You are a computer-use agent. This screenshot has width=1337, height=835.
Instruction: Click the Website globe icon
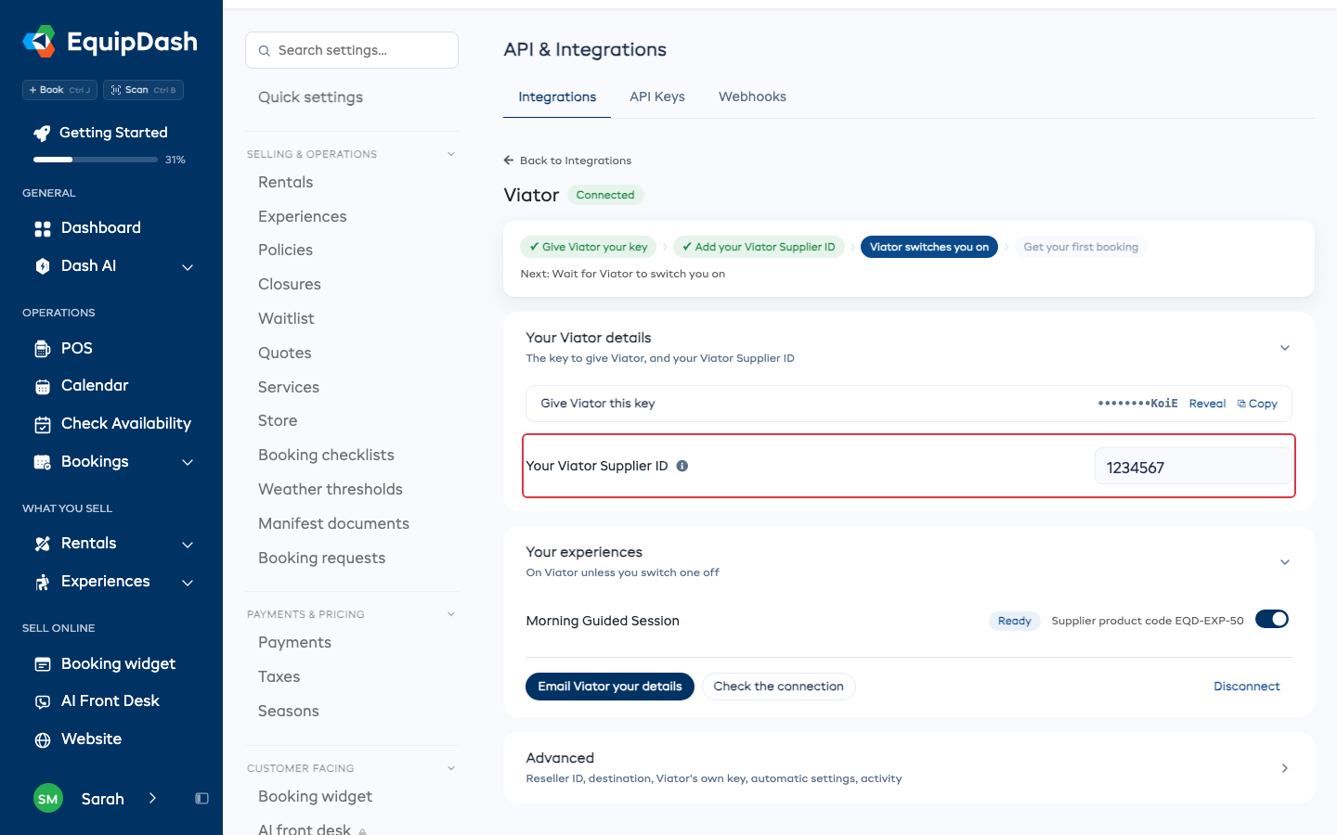pos(43,740)
